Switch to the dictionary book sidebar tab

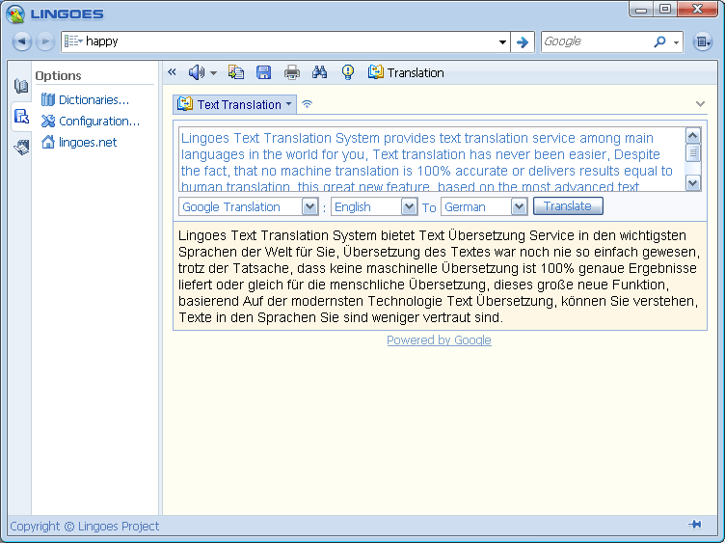[x=21, y=86]
